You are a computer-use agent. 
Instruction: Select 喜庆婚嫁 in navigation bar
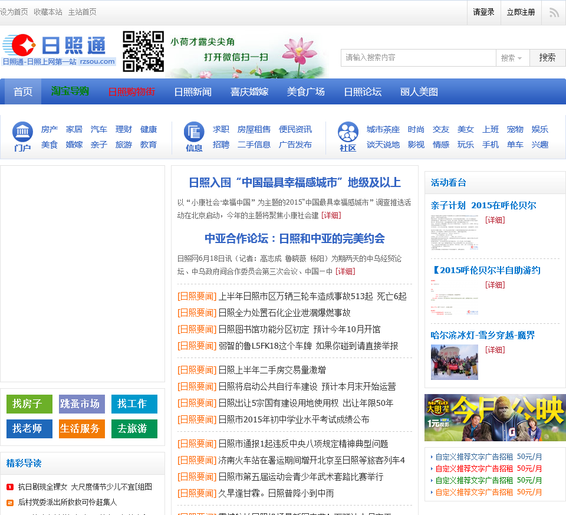coord(249,91)
